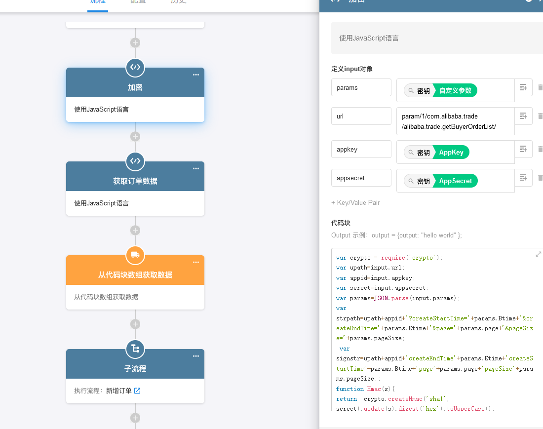Expand the code block editor to fullscreen
The image size is (543, 429).
point(538,254)
